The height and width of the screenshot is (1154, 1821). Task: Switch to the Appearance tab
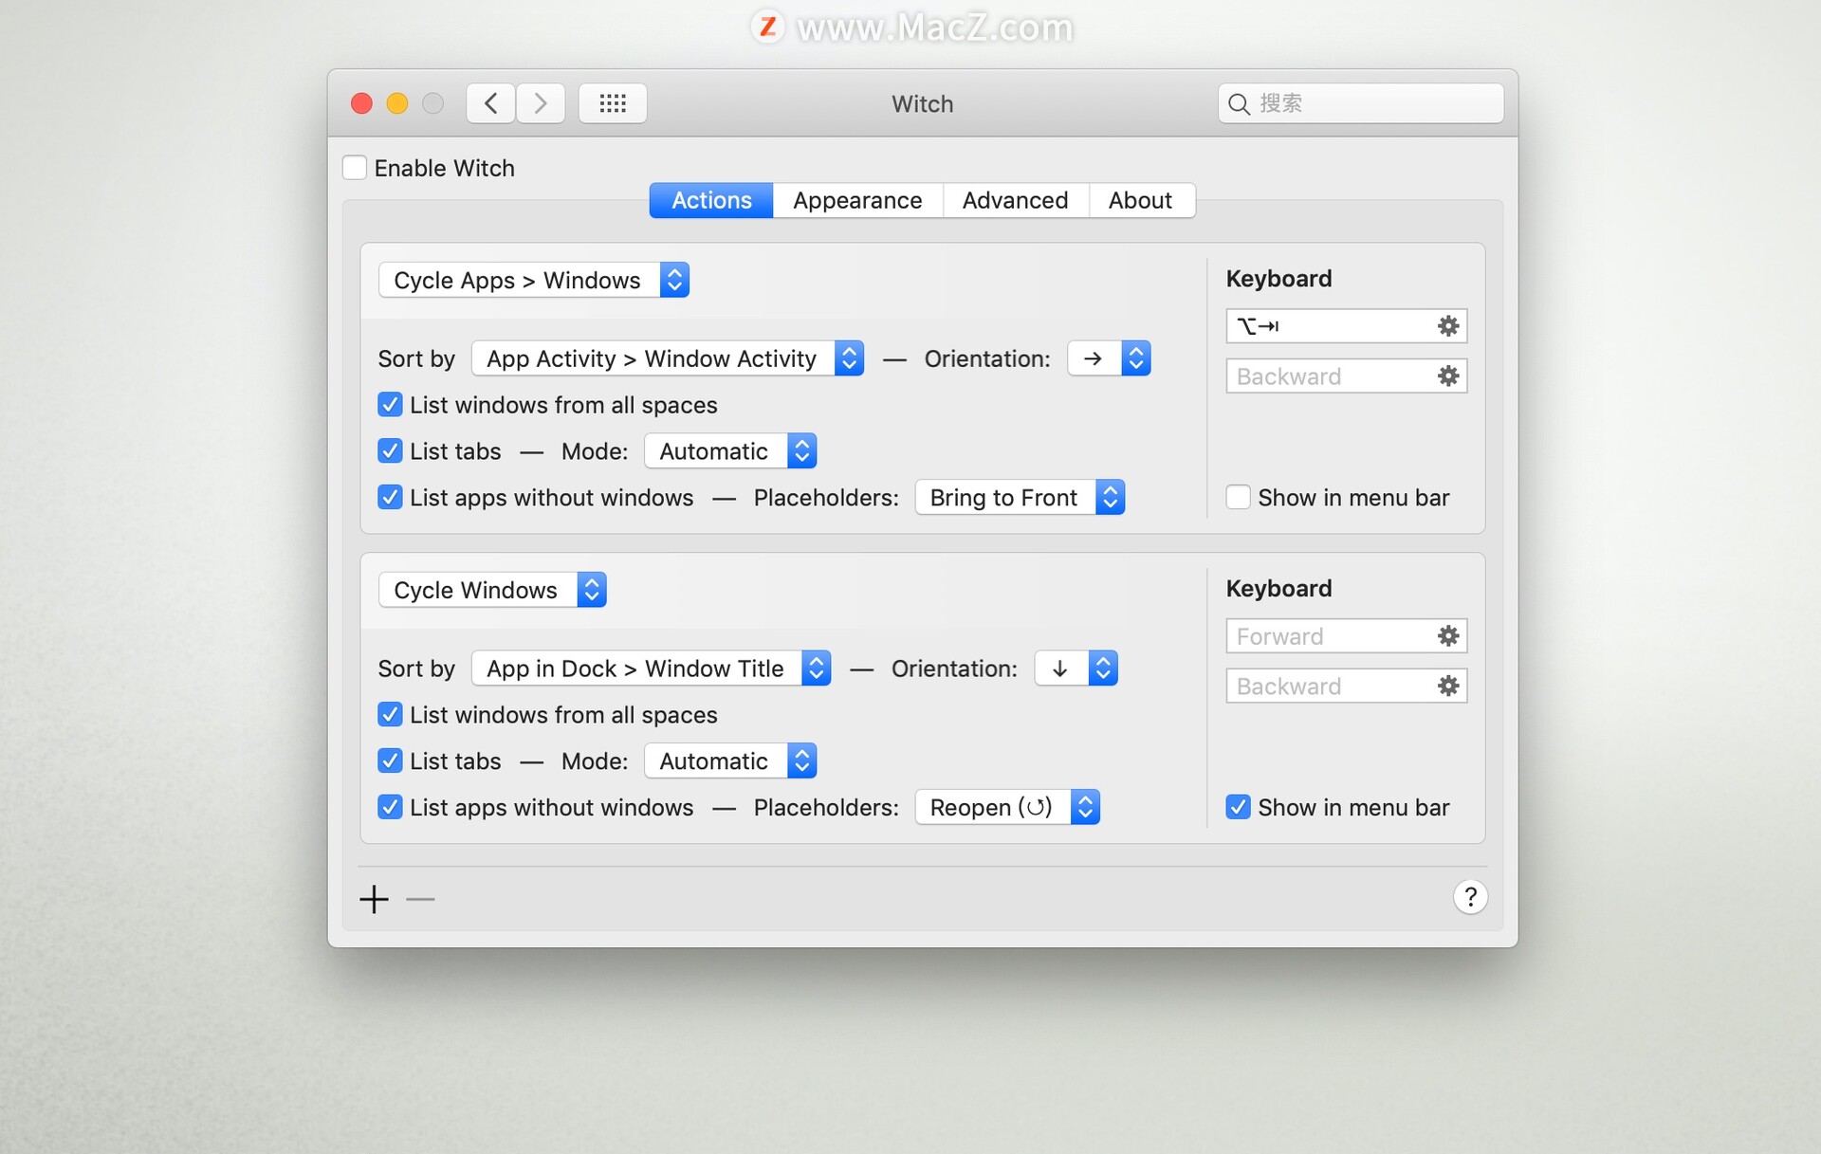tap(857, 201)
